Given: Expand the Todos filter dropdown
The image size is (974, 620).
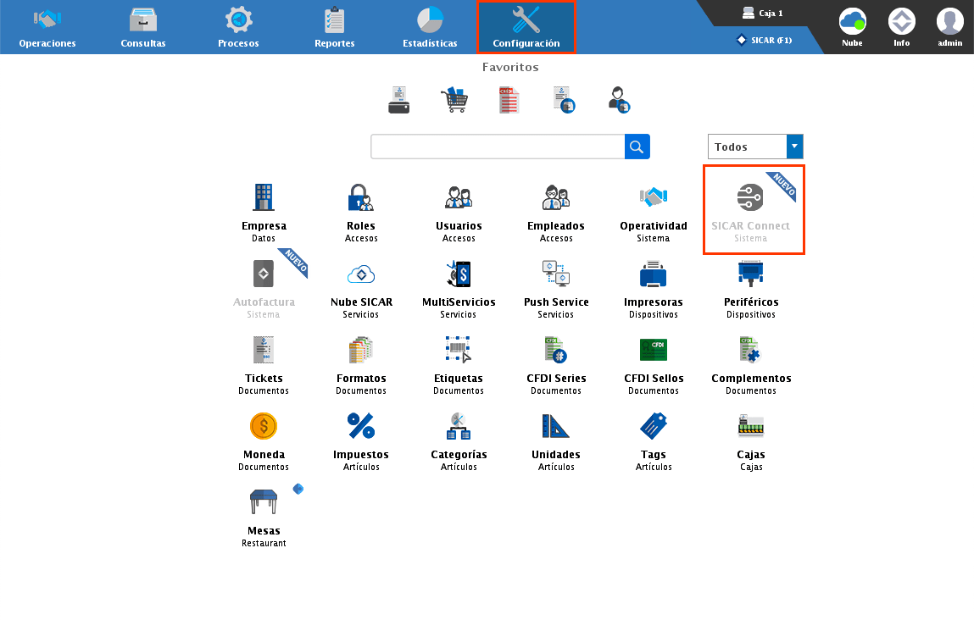Looking at the screenshot, I should click(794, 147).
